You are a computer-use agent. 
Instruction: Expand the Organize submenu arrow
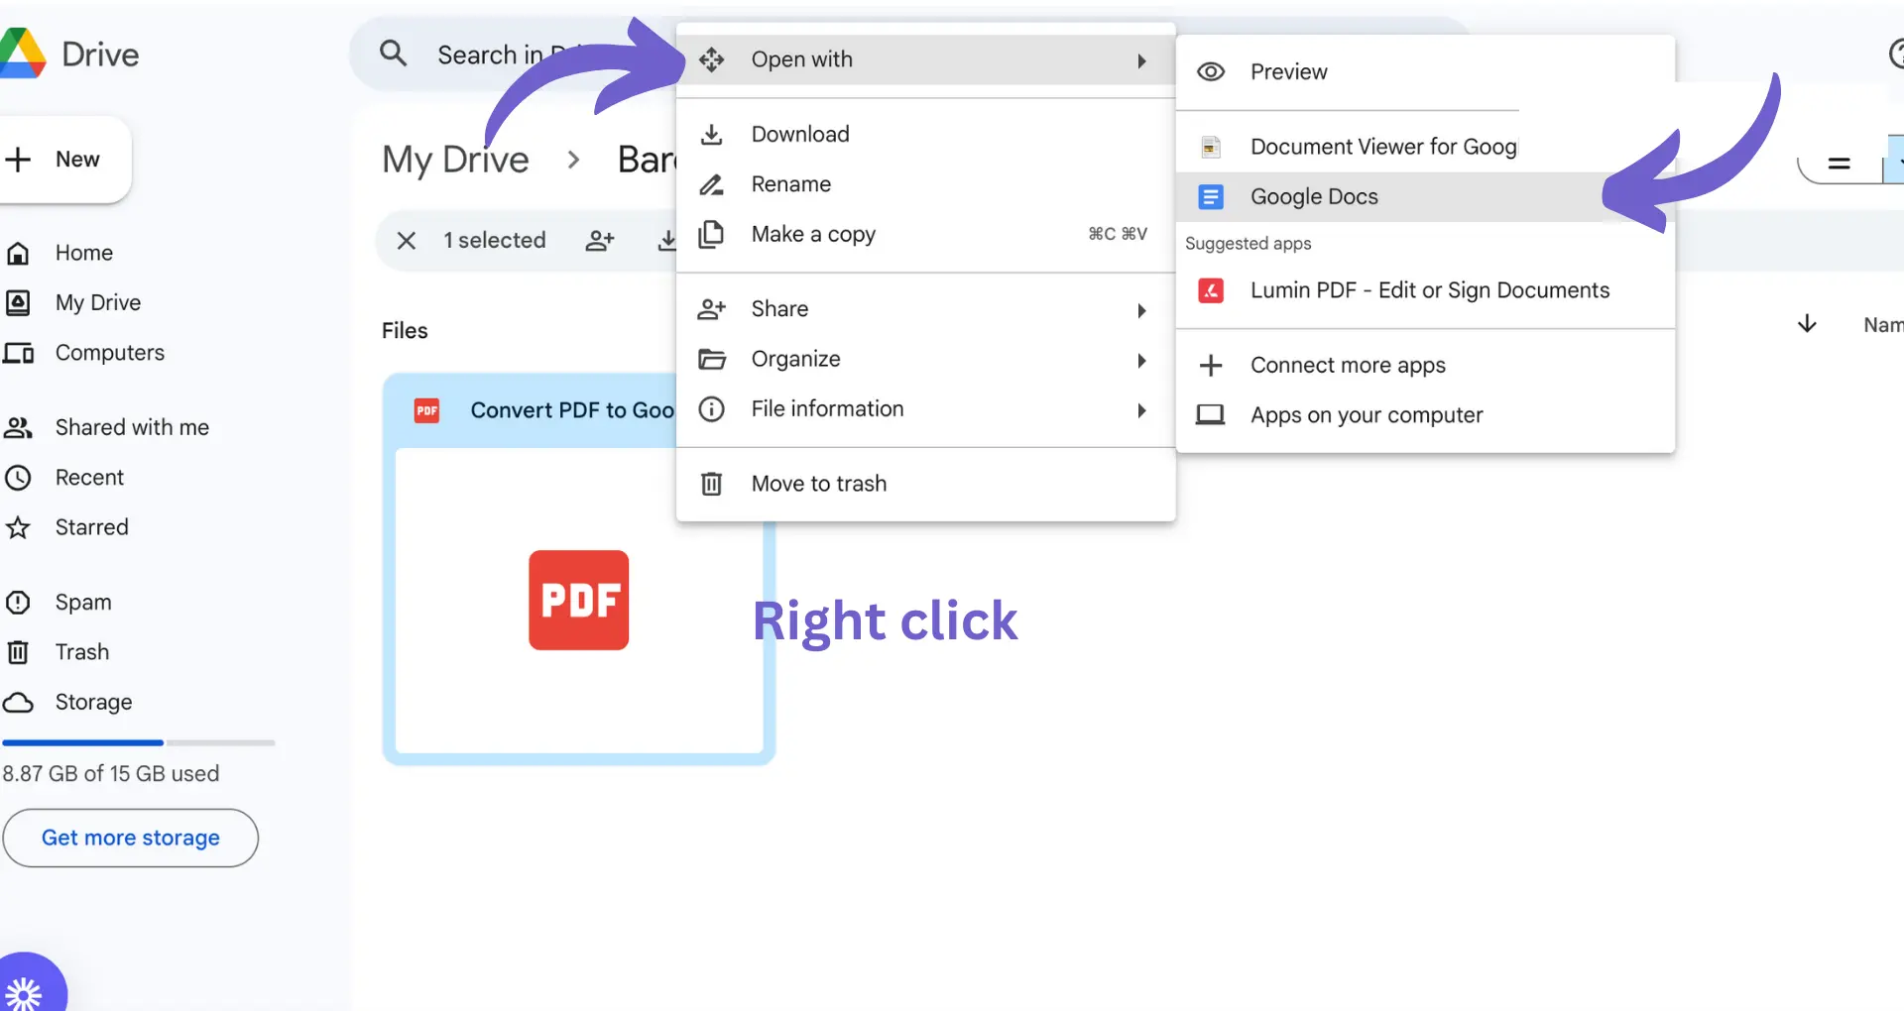(1142, 360)
